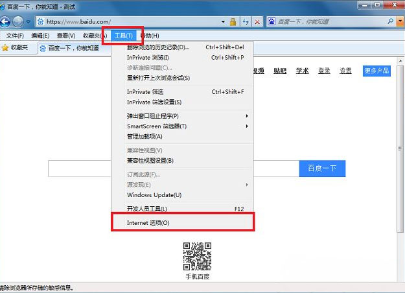Expand 弹出窗口阻止程序(P) submenu
This screenshot has height=293, width=405.
pos(182,116)
